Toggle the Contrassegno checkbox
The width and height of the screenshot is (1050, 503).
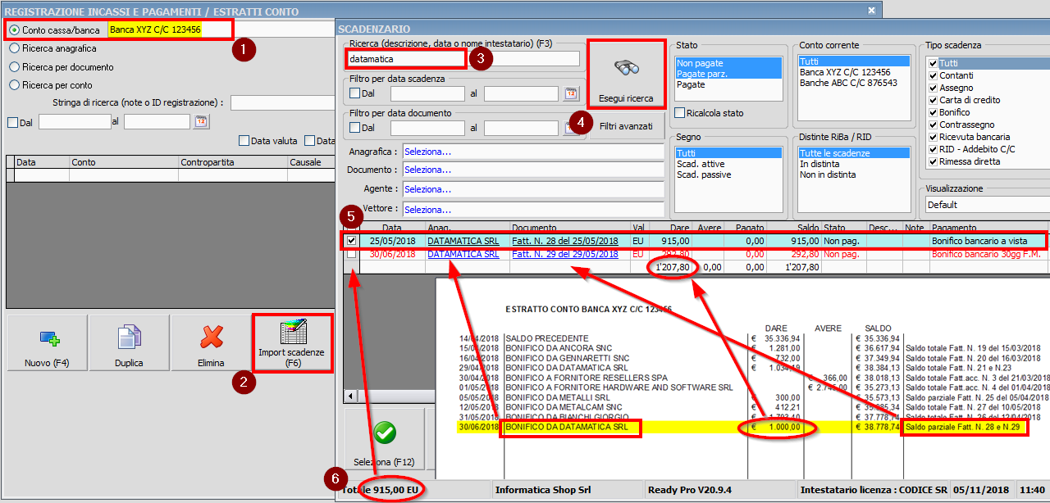[x=934, y=125]
